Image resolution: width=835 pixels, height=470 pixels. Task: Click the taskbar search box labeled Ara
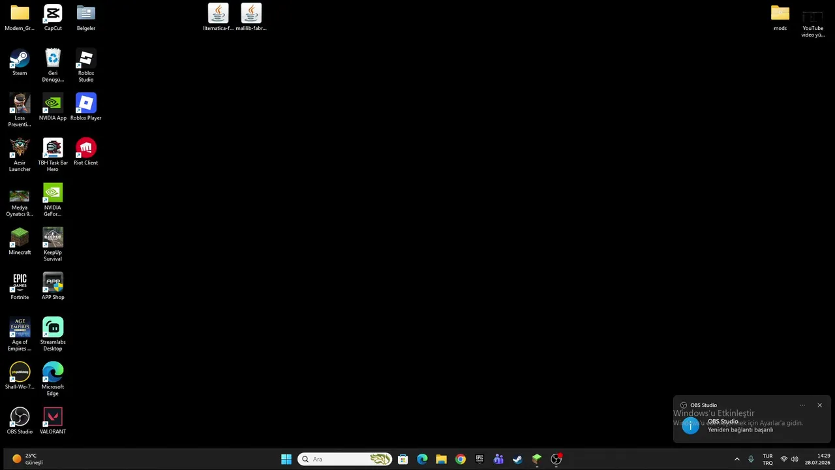345,459
